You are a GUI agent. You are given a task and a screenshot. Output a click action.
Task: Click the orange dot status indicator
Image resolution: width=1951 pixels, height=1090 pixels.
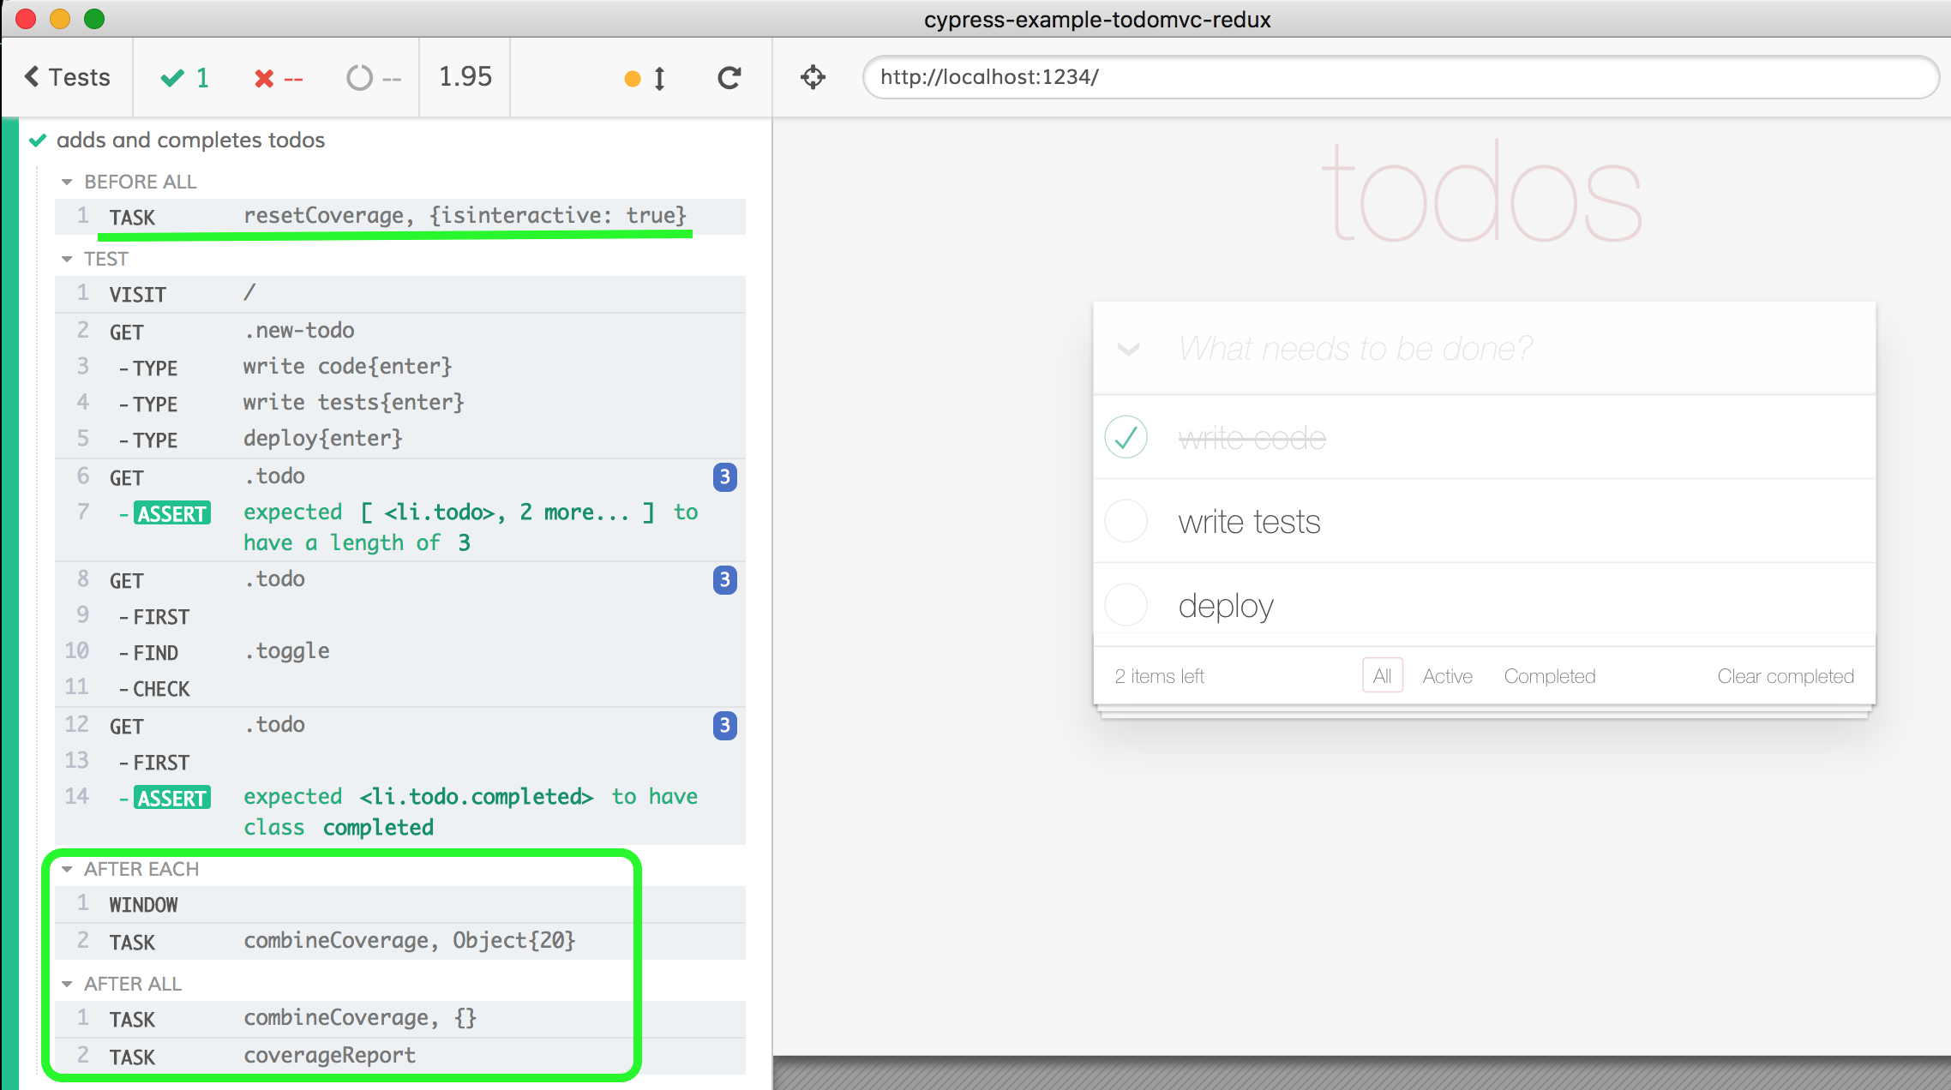[626, 78]
